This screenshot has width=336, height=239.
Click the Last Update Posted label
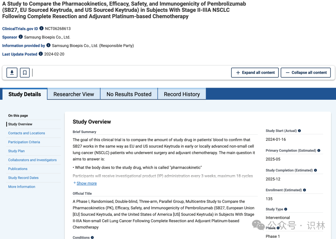[x=20, y=54]
